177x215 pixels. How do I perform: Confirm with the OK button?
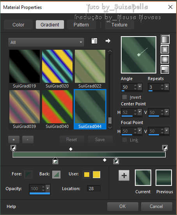click(x=122, y=206)
